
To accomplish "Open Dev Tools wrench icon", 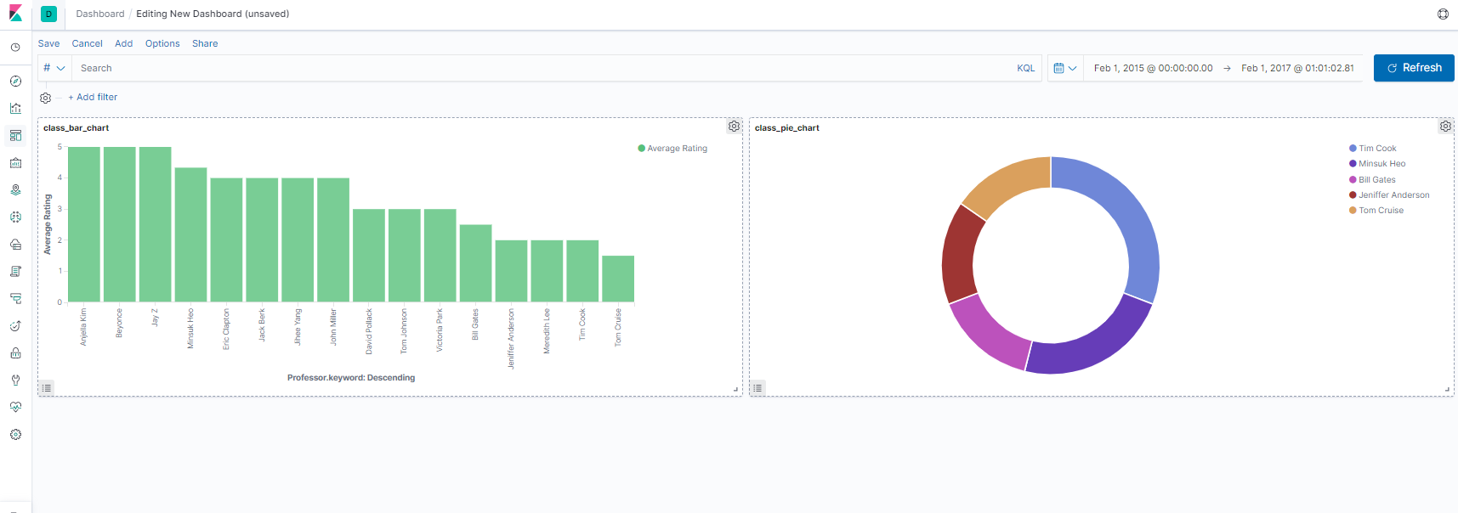I will (x=15, y=381).
